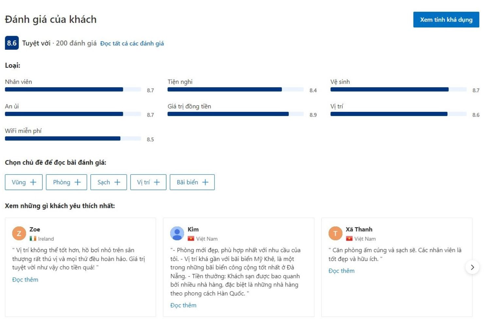Open Đọc tất cả các đánh giá link
Viewport: 490px width, 327px height.
(132, 43)
